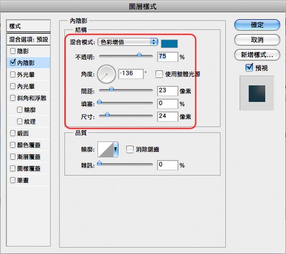Click the opacity field showing 75

point(167,57)
